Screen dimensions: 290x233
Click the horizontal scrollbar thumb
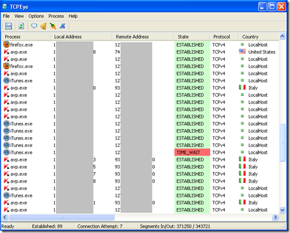pyautogui.click(x=62, y=217)
